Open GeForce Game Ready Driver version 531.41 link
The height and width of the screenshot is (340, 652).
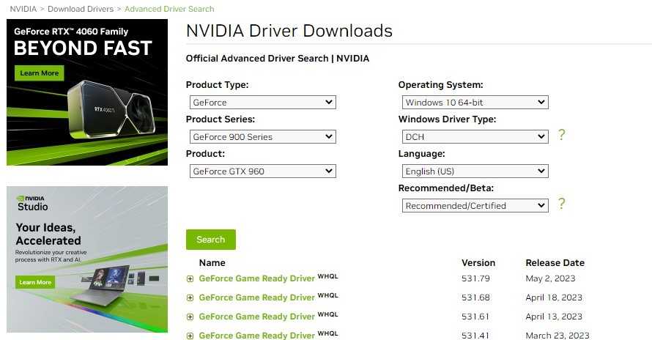tap(256, 336)
